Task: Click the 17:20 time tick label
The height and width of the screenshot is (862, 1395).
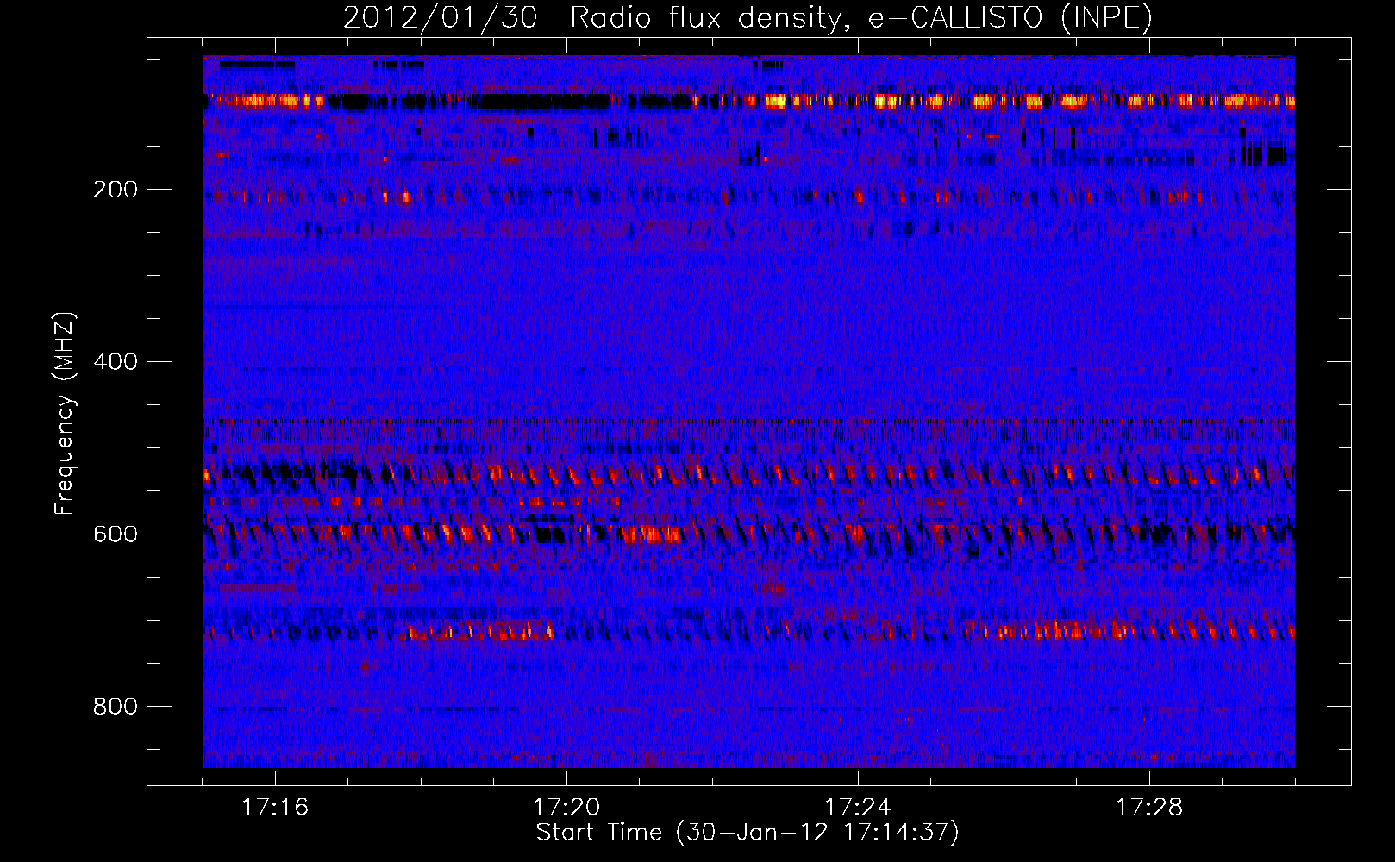Action: [x=566, y=808]
